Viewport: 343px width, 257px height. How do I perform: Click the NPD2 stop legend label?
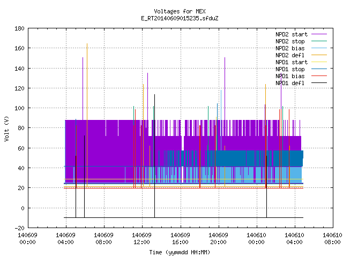point(290,41)
